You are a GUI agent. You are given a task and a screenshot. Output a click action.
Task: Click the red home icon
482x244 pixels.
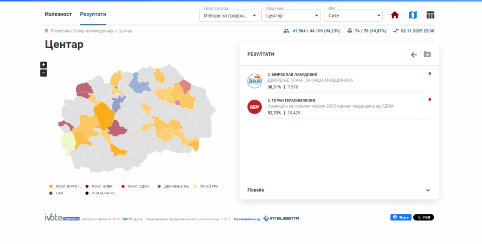(395, 15)
